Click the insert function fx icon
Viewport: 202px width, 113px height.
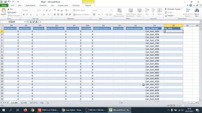tap(37, 22)
